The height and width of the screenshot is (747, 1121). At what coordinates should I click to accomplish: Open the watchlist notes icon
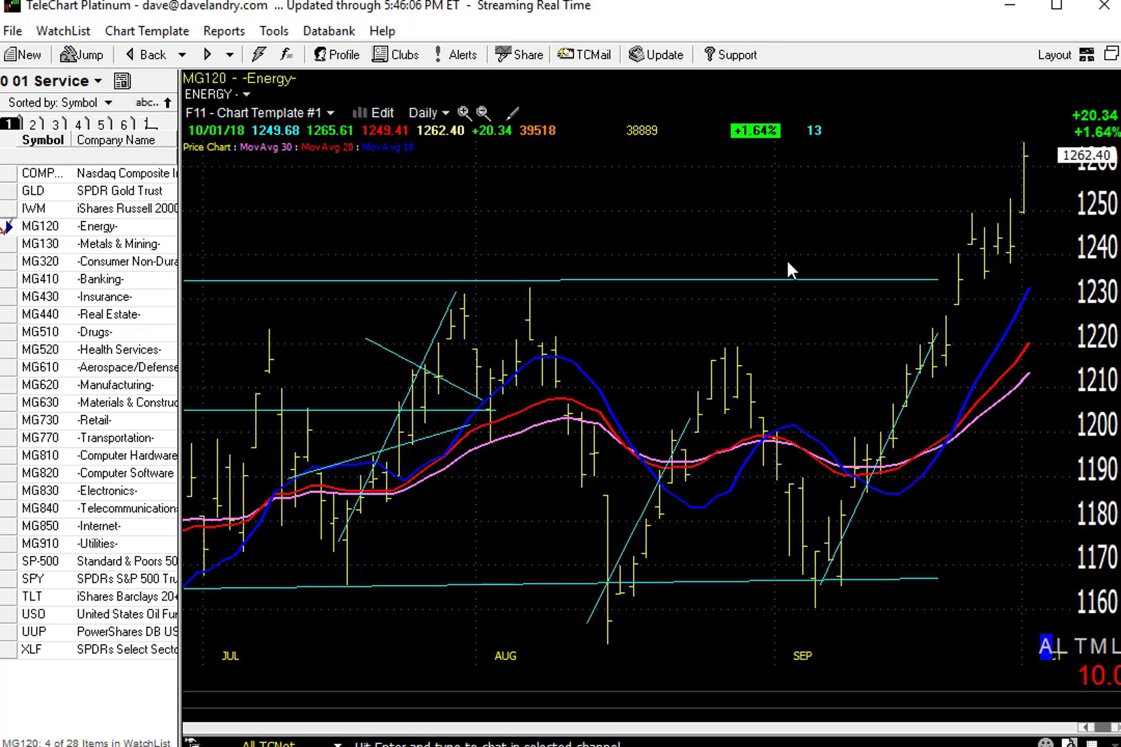[122, 81]
